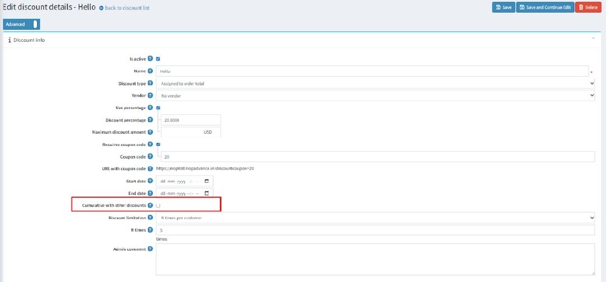606x282 pixels.
Task: Toggle the Advanced mode switch
Action: 21,24
